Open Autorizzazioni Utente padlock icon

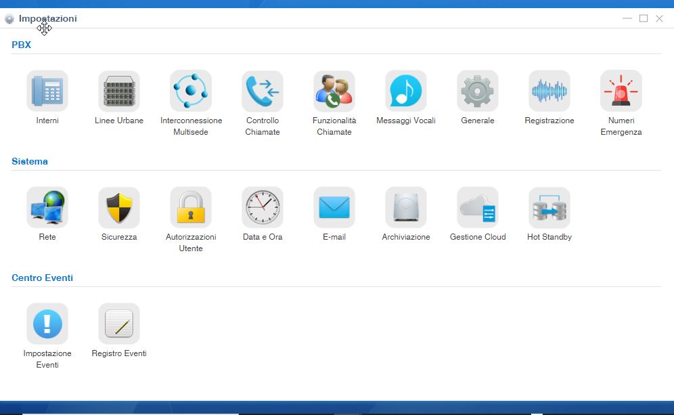click(x=191, y=207)
